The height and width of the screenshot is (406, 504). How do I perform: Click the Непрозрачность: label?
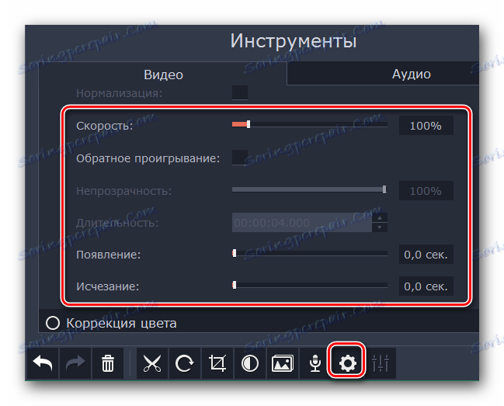click(x=124, y=191)
